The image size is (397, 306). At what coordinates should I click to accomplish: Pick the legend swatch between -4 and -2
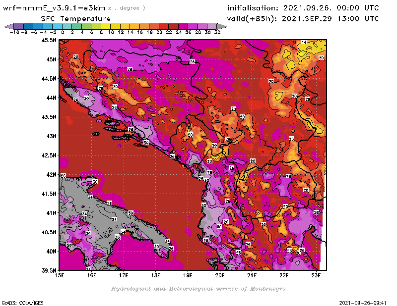[48, 26]
